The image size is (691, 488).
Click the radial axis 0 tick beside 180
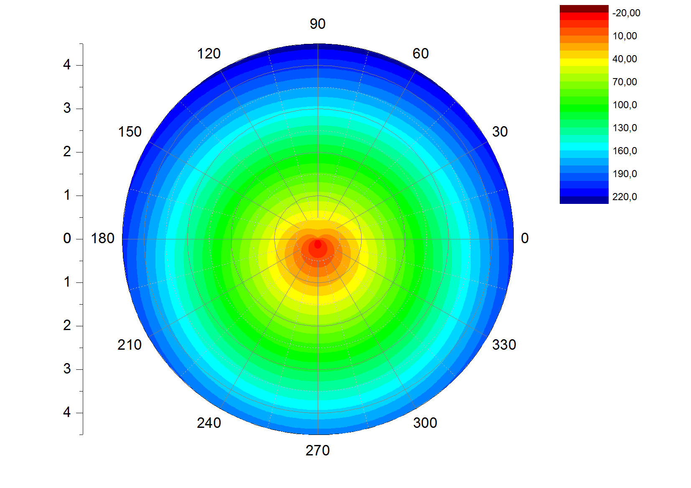click(x=67, y=238)
